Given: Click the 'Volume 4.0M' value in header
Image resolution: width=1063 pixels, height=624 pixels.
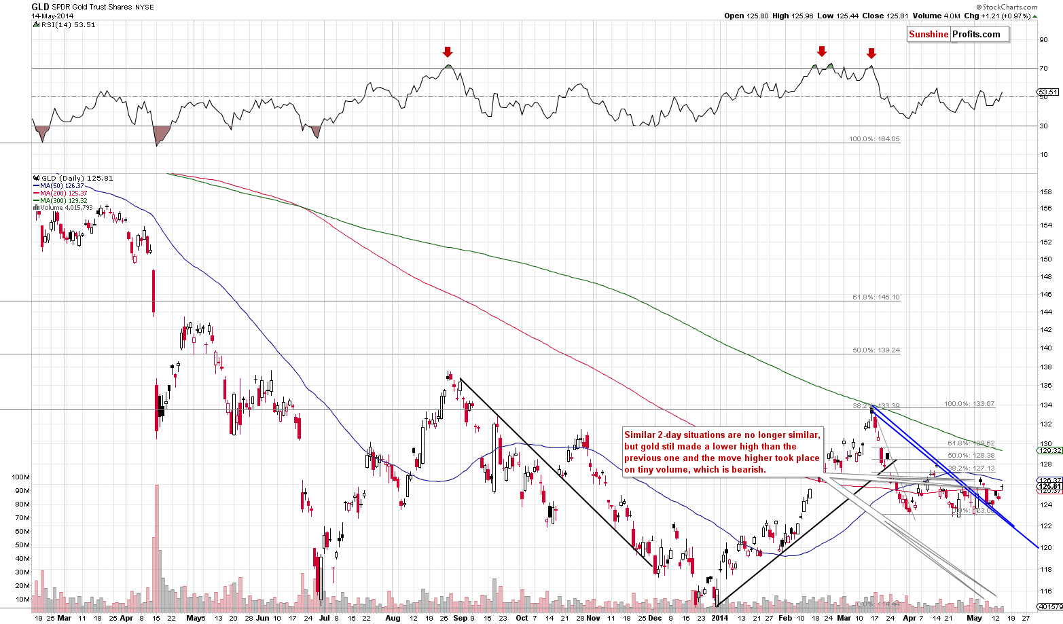Looking at the screenshot, I should click(937, 16).
